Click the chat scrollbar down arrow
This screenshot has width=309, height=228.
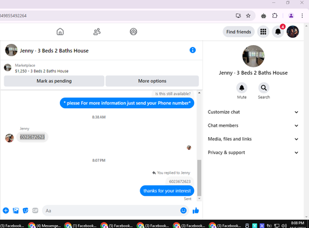tap(199, 198)
